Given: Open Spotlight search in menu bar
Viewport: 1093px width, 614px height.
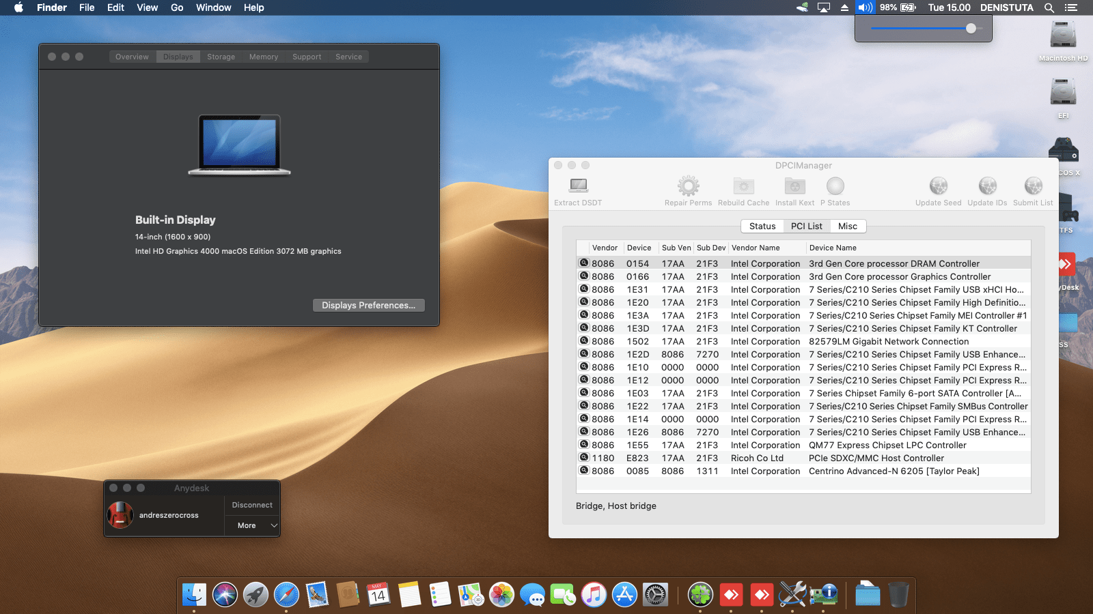Looking at the screenshot, I should coord(1049,8).
